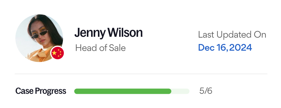
Task: Click the Last Updated On label
Action: point(232,35)
